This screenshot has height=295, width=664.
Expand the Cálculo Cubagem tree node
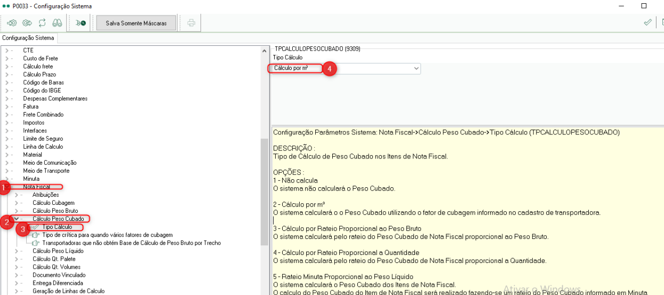click(17, 203)
